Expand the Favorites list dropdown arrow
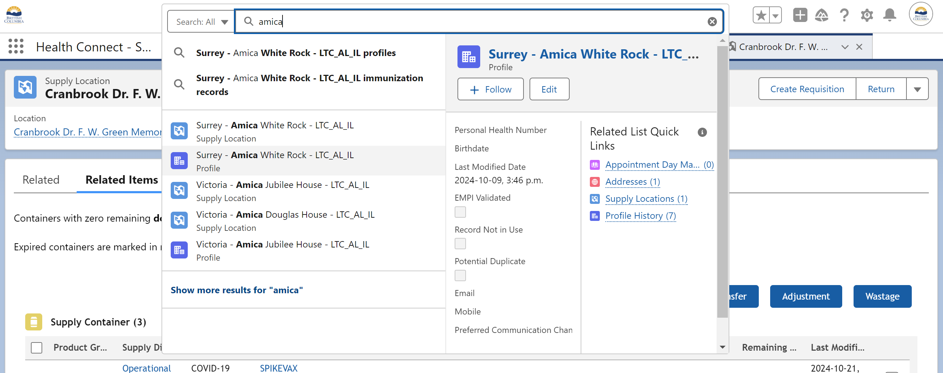The image size is (943, 373). [775, 15]
